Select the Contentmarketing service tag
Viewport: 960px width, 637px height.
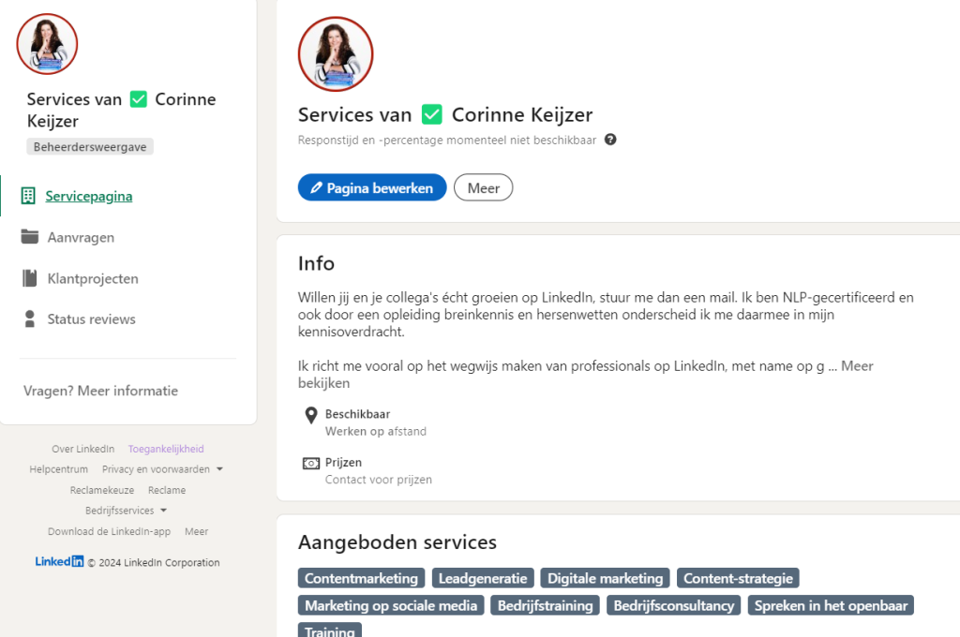(361, 578)
